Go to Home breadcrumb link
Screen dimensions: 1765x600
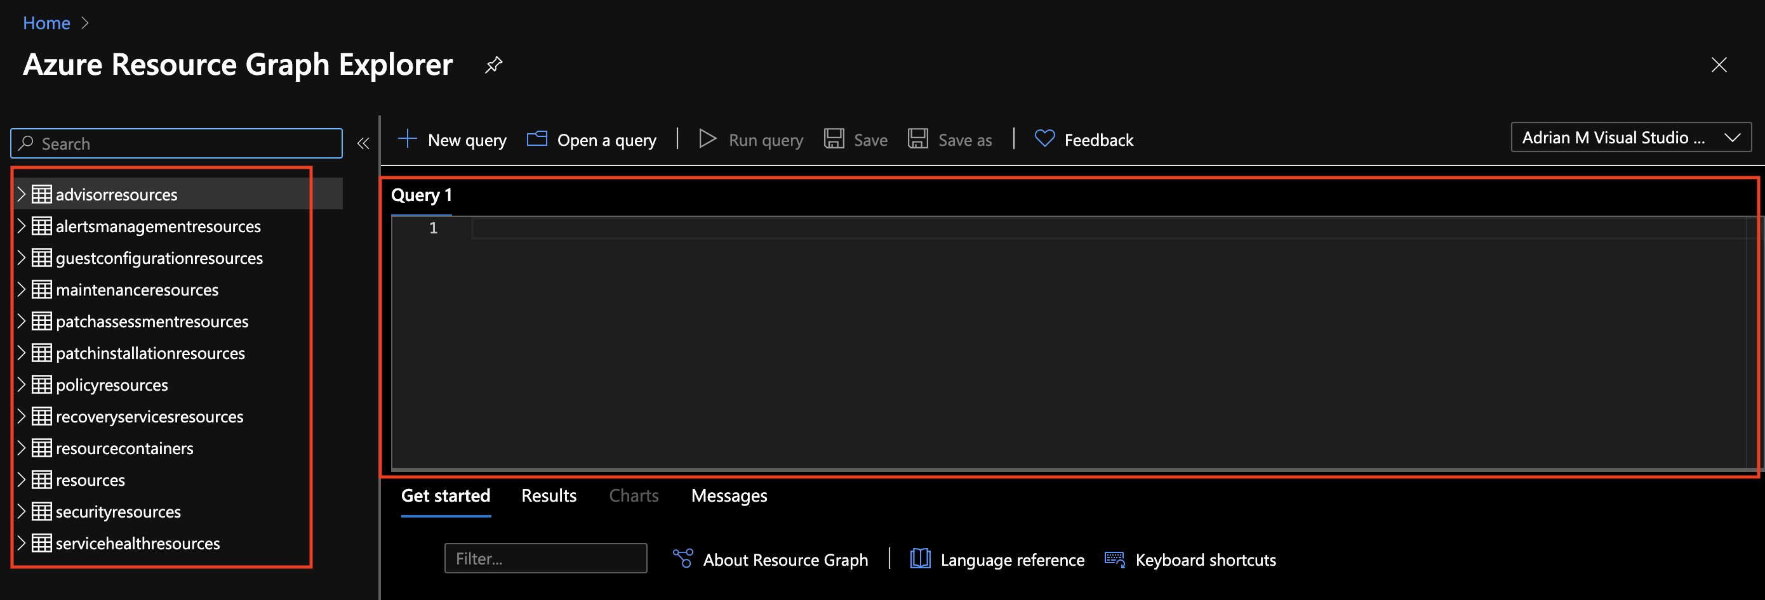46,23
